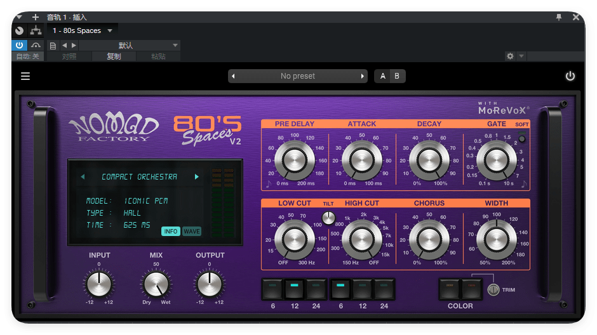Go to next host preset arrow

tap(74, 45)
